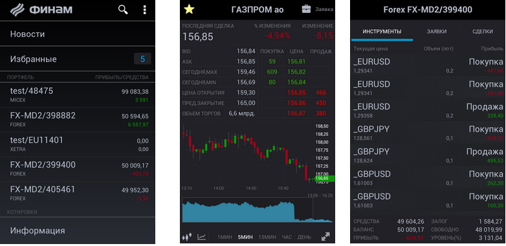Screen dimensions: 506x246
Task: Switch to the ЗАЯВКИ tab
Action: click(x=437, y=31)
